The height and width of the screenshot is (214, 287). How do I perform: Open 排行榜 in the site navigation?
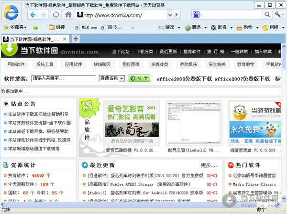(x=216, y=52)
